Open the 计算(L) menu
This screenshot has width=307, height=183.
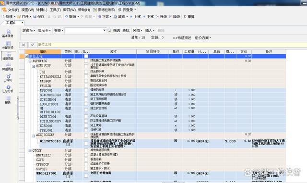click(42, 10)
